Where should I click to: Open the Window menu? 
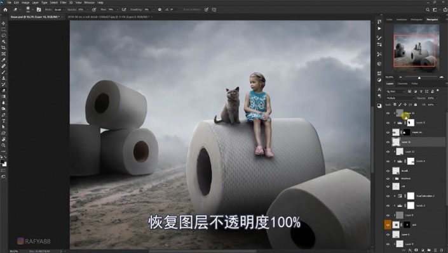pos(89,3)
